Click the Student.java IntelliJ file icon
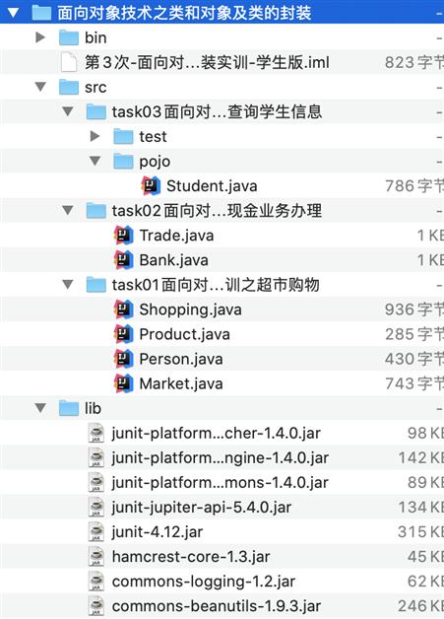 tap(151, 186)
